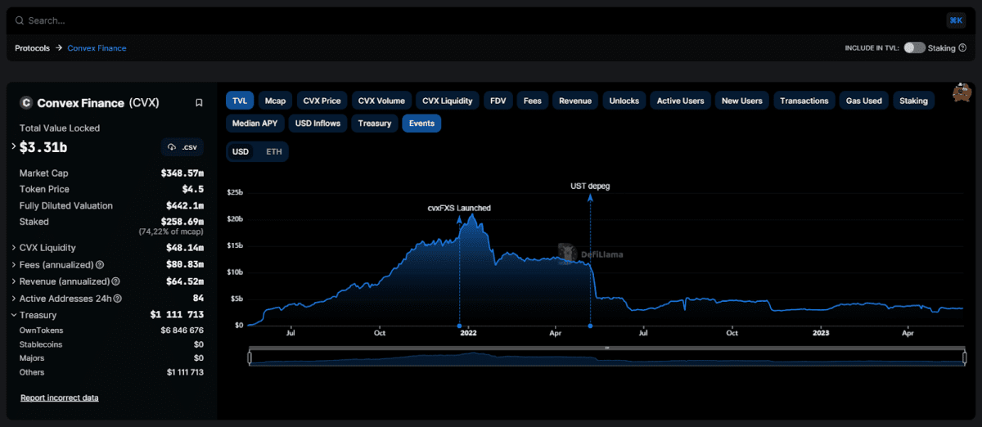Expand the Fees (annualized) row

coord(14,265)
